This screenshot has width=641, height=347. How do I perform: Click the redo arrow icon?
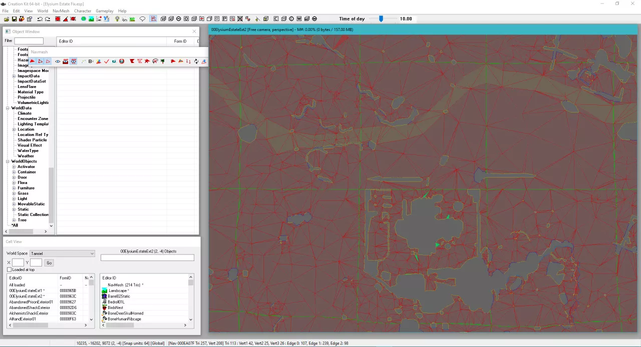click(48, 19)
